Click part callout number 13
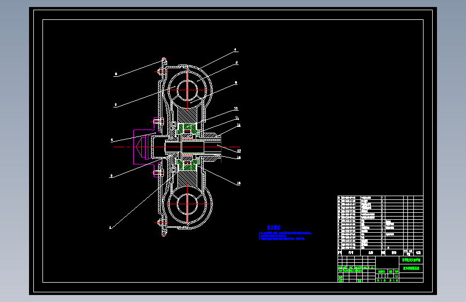The height and width of the screenshot is (302, 466). click(239, 151)
